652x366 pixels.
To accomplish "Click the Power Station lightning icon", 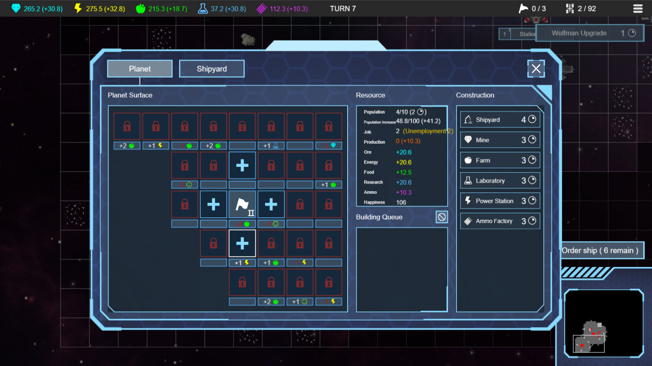I will point(468,200).
